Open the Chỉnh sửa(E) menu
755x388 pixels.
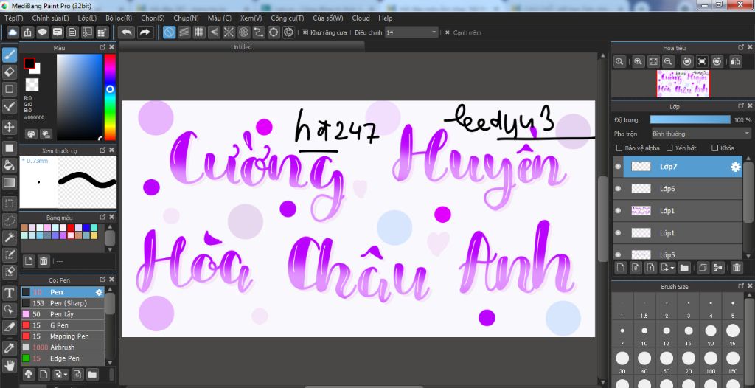(51, 18)
